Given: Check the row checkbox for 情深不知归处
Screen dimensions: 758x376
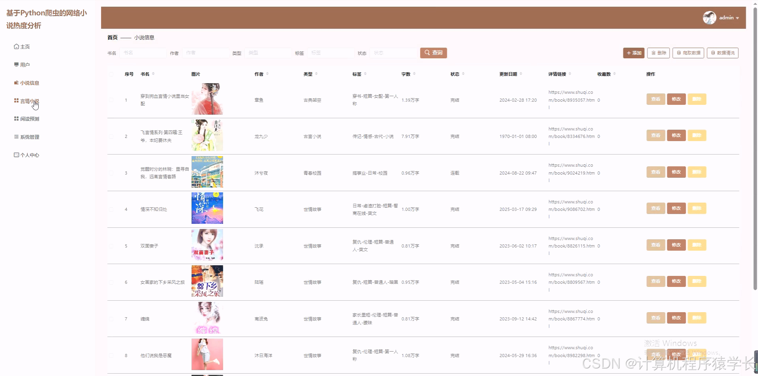Looking at the screenshot, I should 111,209.
